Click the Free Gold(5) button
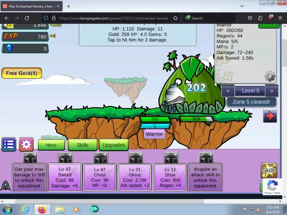The width and height of the screenshot is (287, 215). tap(22, 73)
